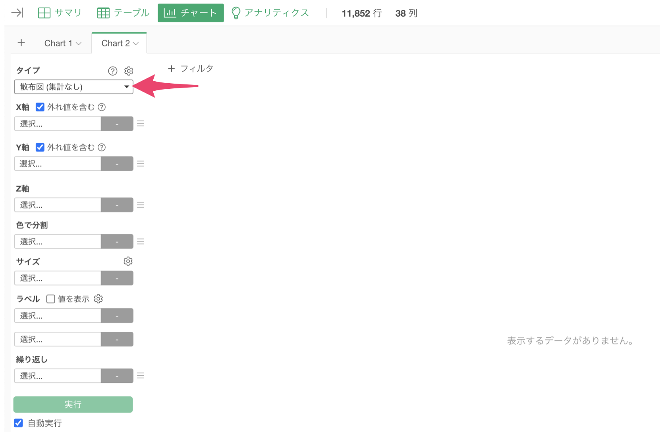Choose a 色で分割 color column

click(58, 241)
